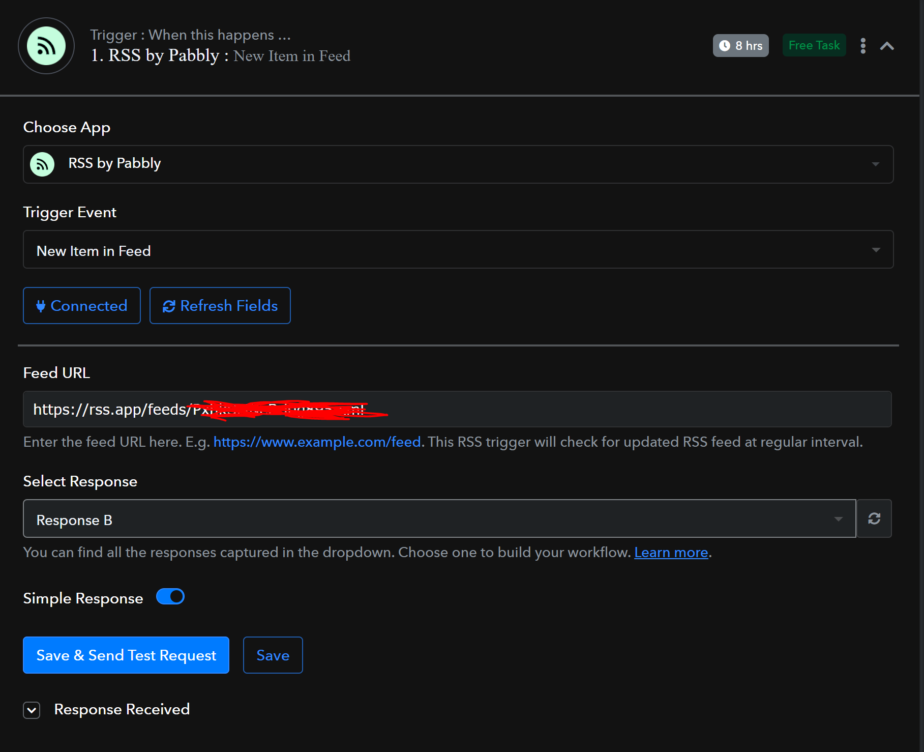924x752 pixels.
Task: Toggle the Simple Response switch
Action: [170, 596]
